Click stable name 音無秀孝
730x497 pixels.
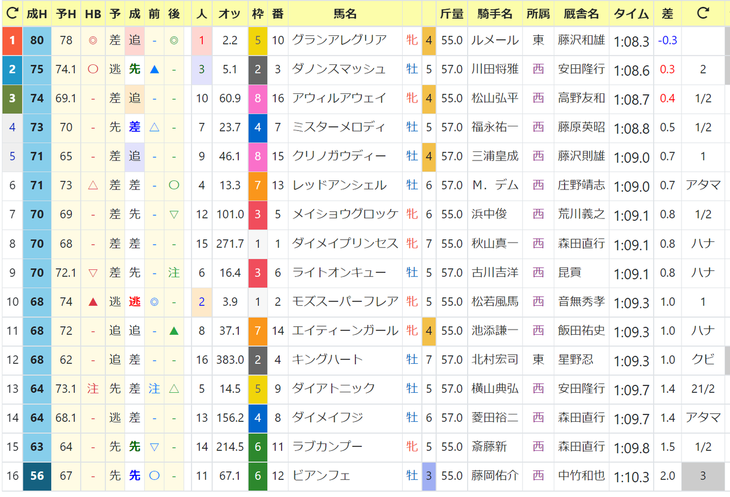coord(581,301)
